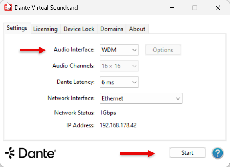Switch to the Licensing tab
The height and width of the screenshot is (167, 230).
click(x=45, y=29)
